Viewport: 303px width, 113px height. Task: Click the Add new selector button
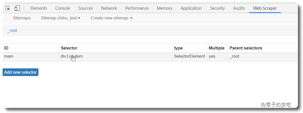(20, 72)
